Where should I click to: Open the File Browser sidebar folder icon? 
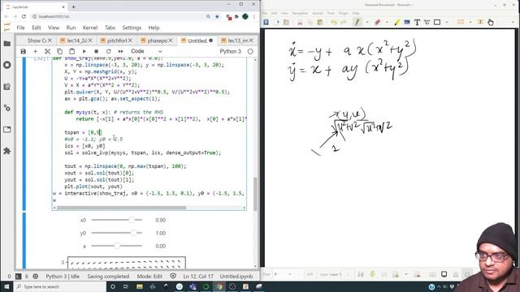[7, 44]
